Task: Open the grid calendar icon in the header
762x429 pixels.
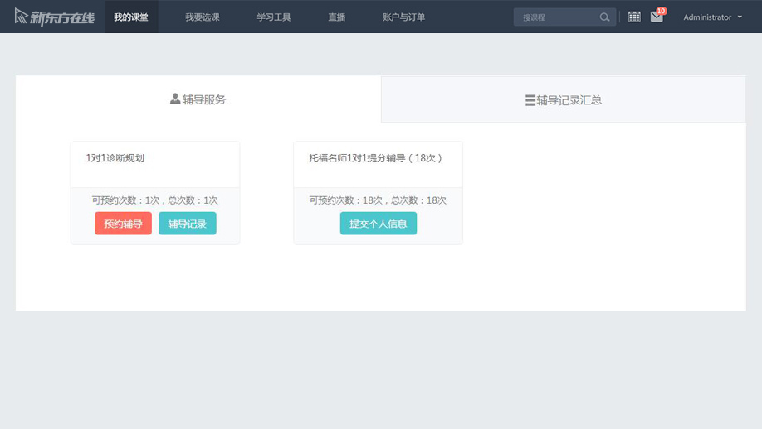Action: [x=634, y=17]
